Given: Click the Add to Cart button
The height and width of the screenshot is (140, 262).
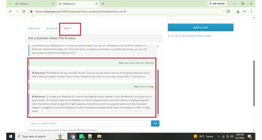Looking at the screenshot, I should [x=200, y=27].
